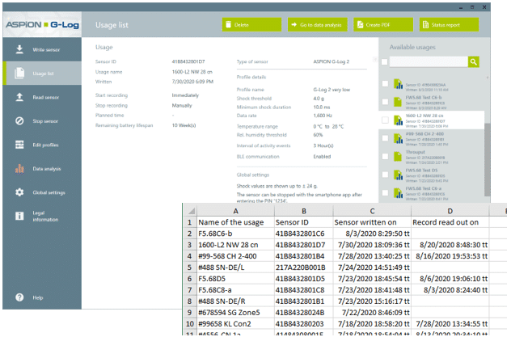Select the spreadsheet select-all corner
The height and width of the screenshot is (337, 511).
point(190,211)
